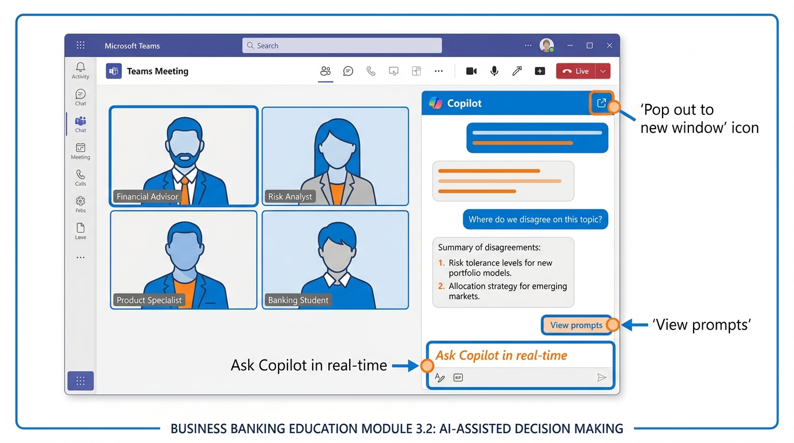Open meeting toolbar more actions ellipsis
The width and height of the screenshot is (794, 443).
point(439,71)
